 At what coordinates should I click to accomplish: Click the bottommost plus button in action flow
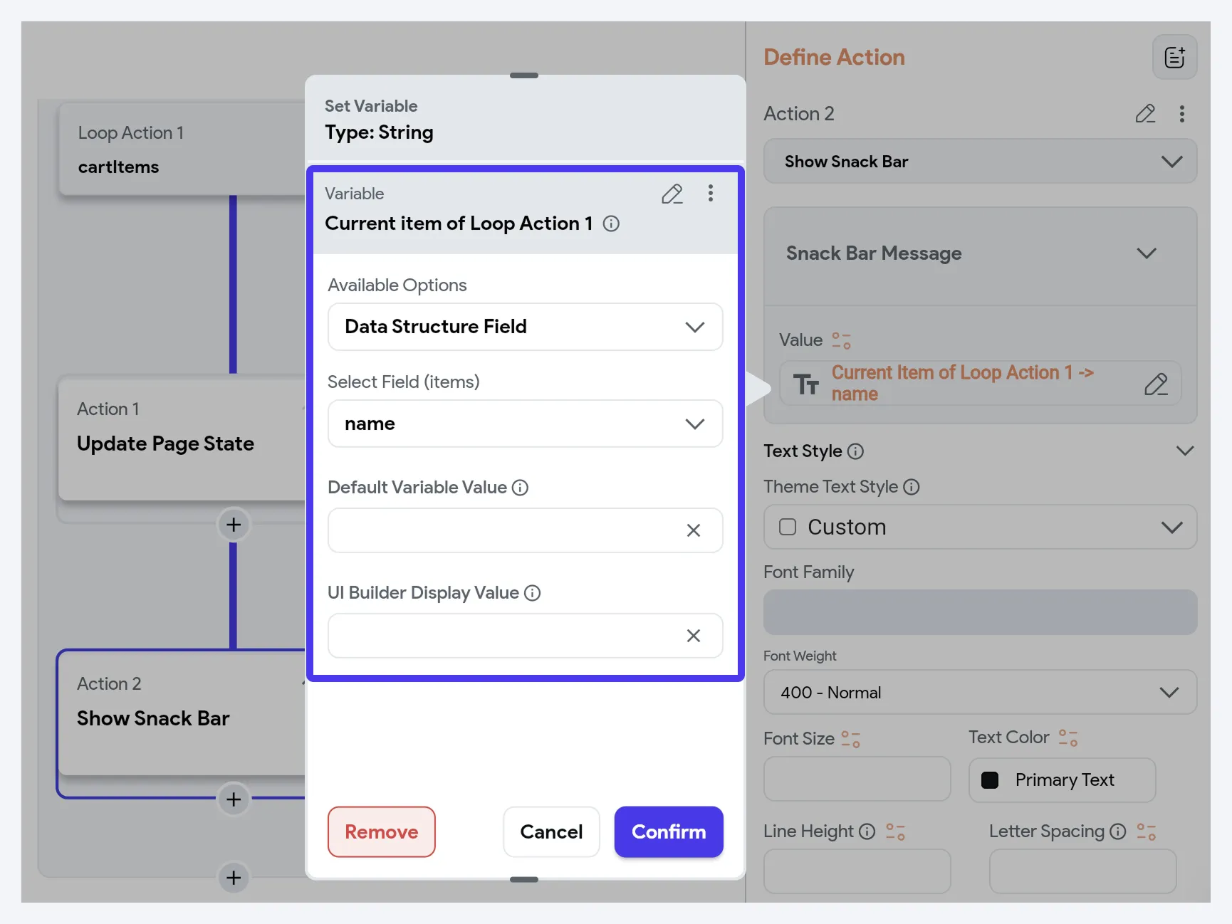234,878
